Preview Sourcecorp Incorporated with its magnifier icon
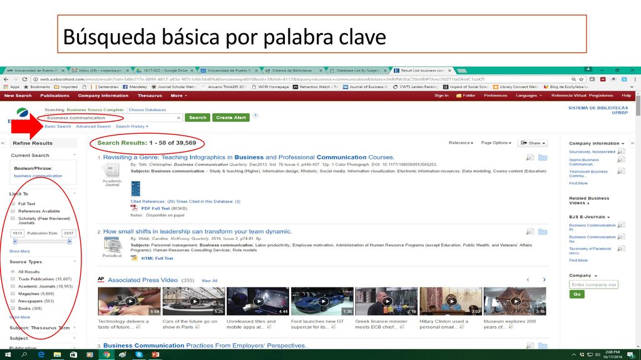This screenshot has height=360, width=641. [621, 151]
